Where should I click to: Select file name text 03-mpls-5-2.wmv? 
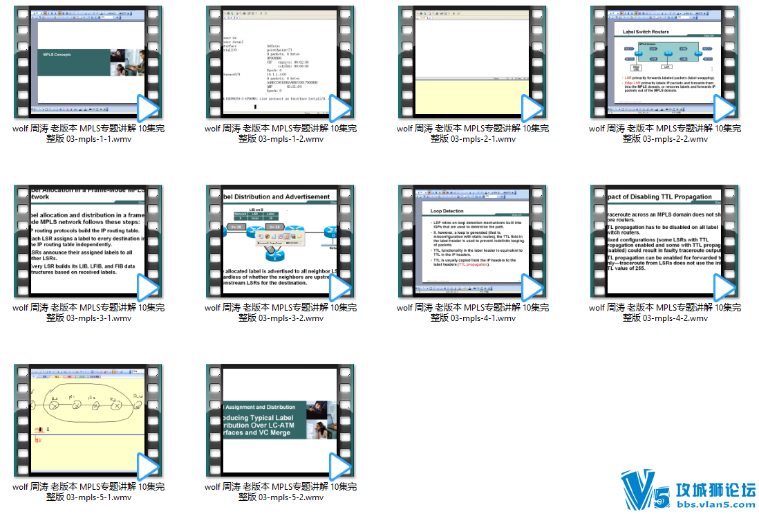pyautogui.click(x=281, y=492)
